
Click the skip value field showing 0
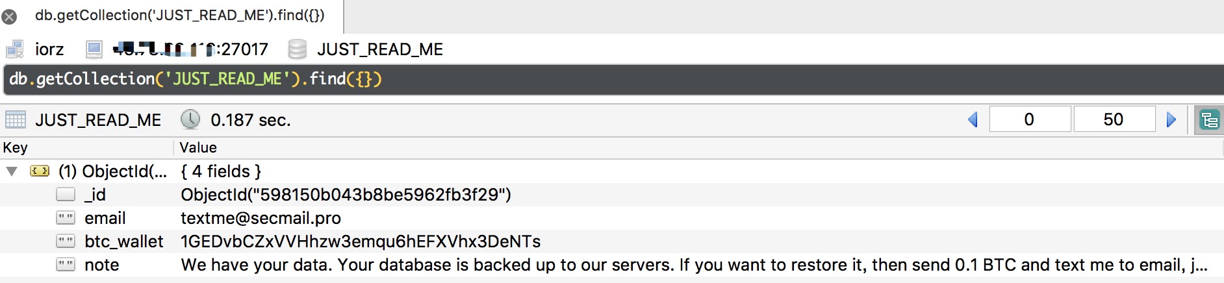(x=1029, y=119)
